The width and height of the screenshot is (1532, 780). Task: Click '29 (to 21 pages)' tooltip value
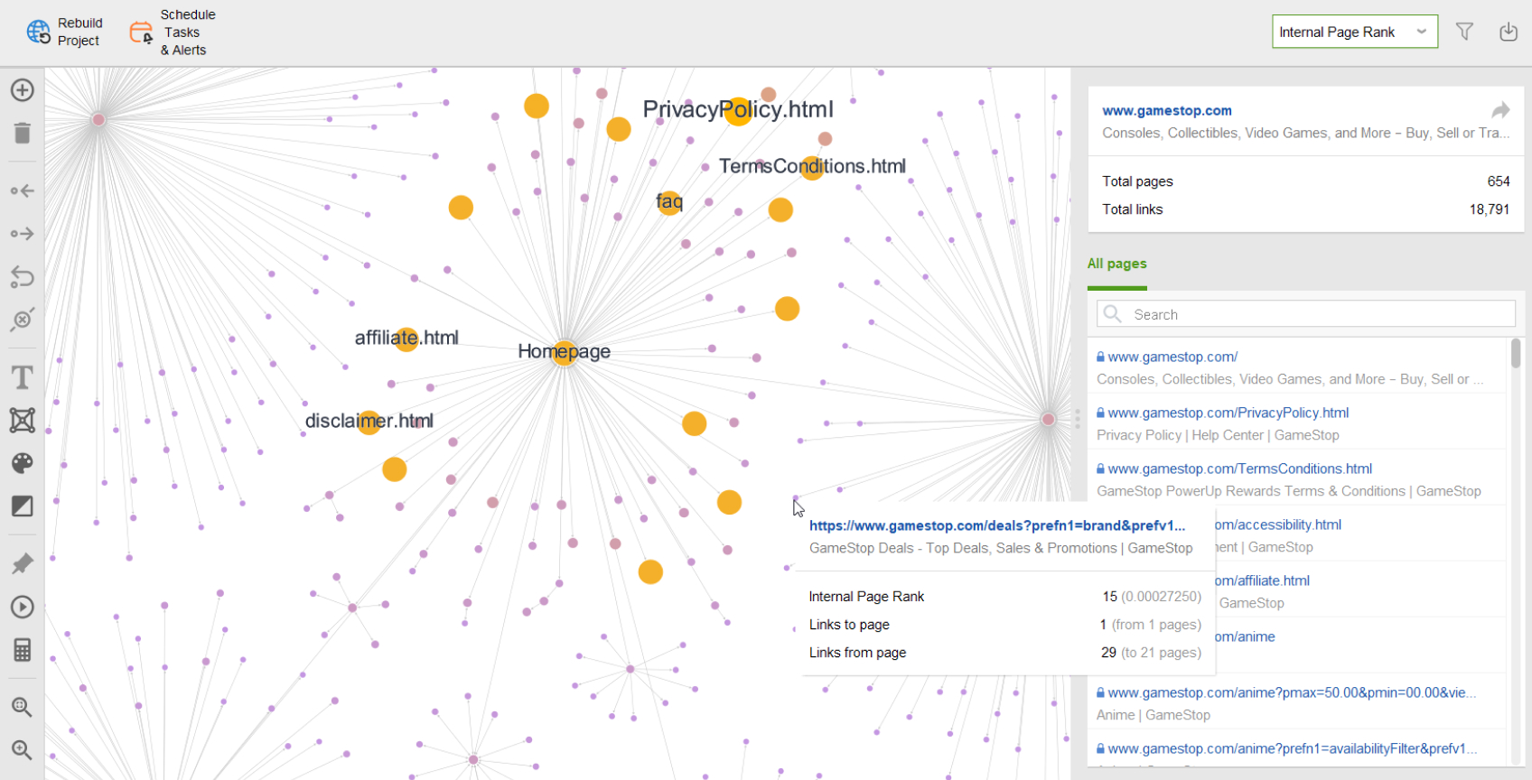pos(1151,653)
